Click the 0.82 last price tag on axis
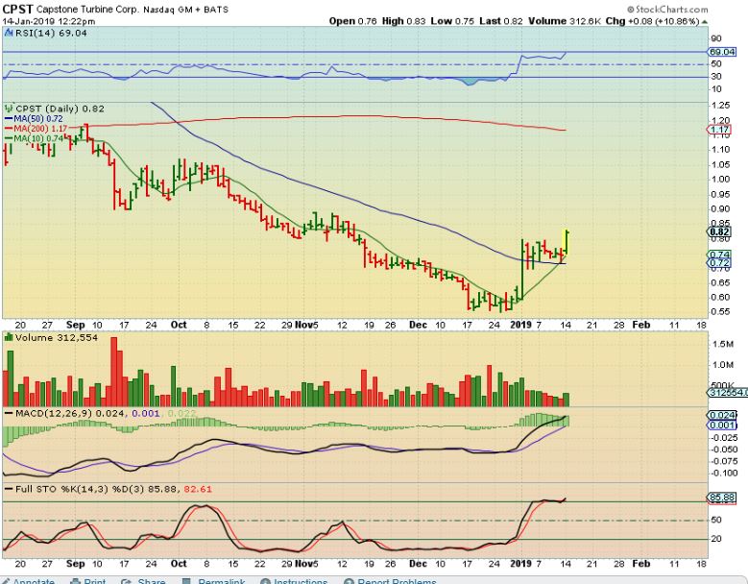The width and height of the screenshot is (748, 584). 719,232
